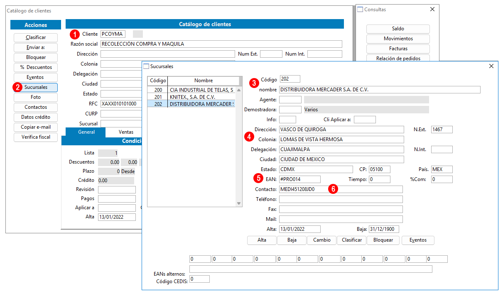Click the Contacto field MEDI451208JD0
503x296 pixels.
pyautogui.click(x=341, y=189)
